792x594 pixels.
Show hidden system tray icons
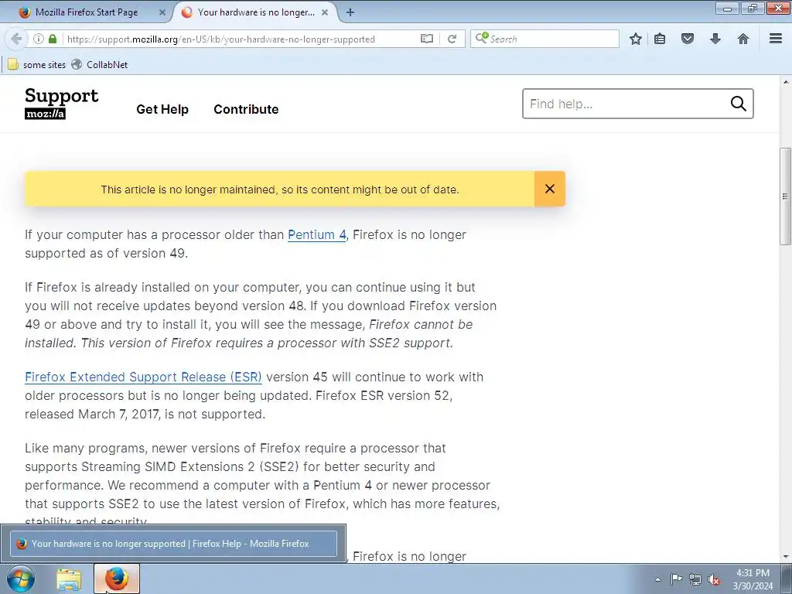click(x=657, y=579)
